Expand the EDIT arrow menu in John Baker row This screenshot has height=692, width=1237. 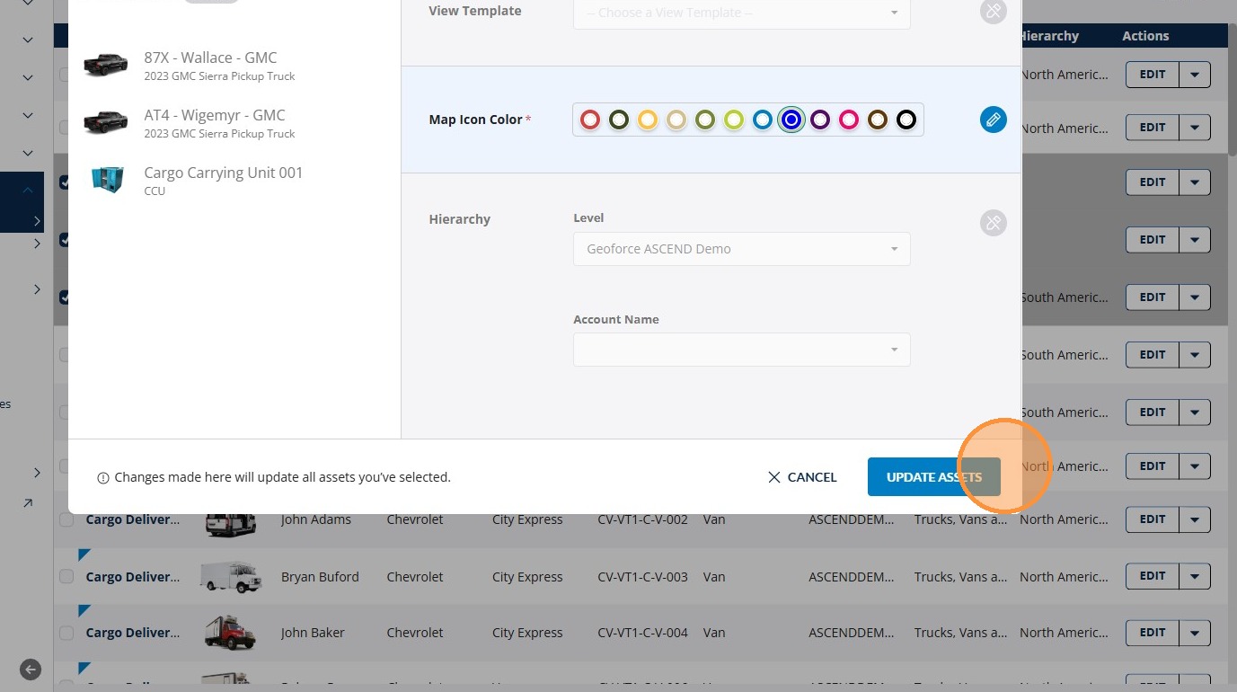pos(1195,632)
